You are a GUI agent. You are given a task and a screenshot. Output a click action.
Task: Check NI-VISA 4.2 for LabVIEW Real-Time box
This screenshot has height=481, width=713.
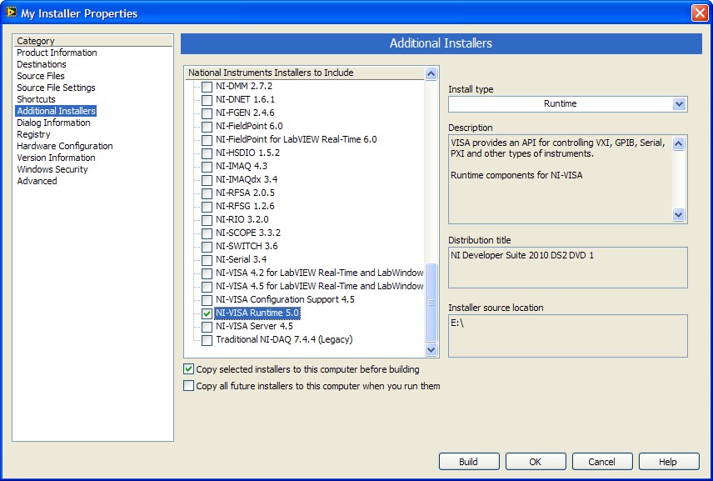(207, 273)
